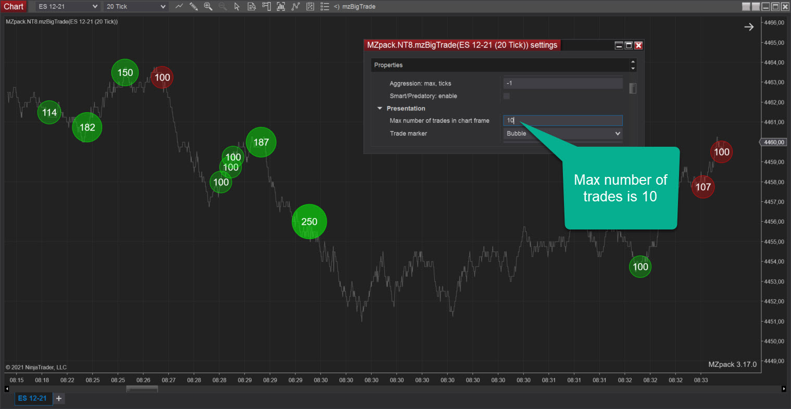
Task: Select the ES 12-21 chart tab
Action: (x=32, y=399)
